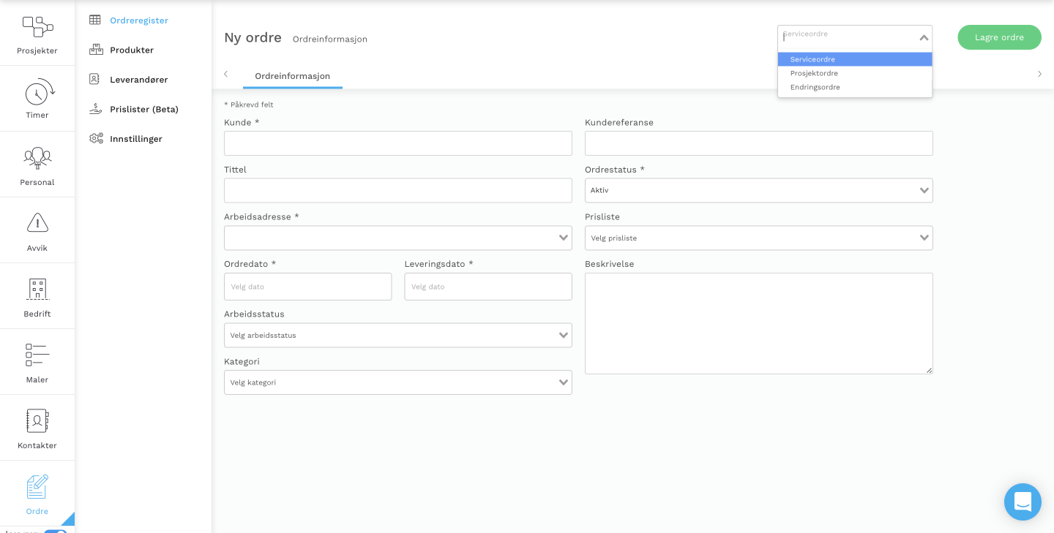Open Prislister (Beta)
Screen dimensions: 1054x533
(144, 109)
